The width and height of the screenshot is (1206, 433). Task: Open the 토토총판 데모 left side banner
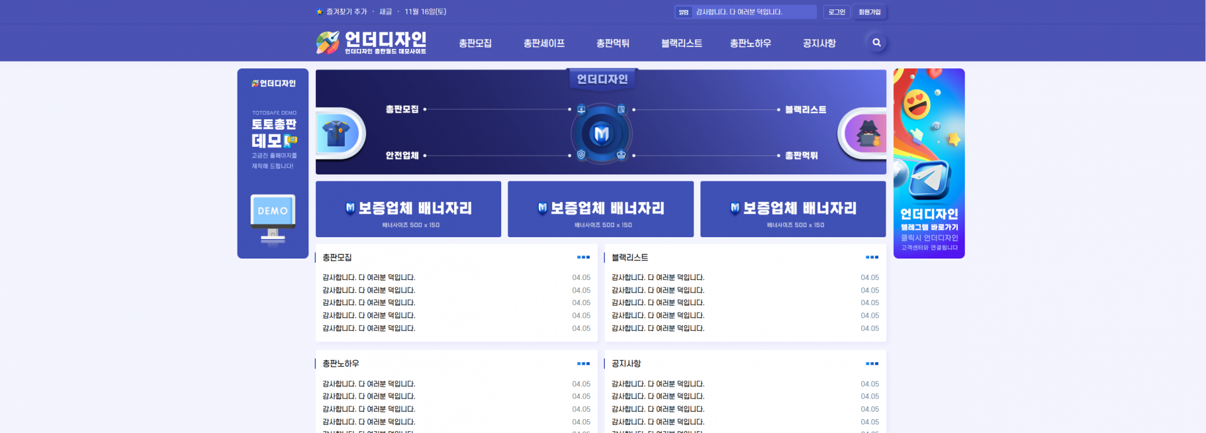273,163
